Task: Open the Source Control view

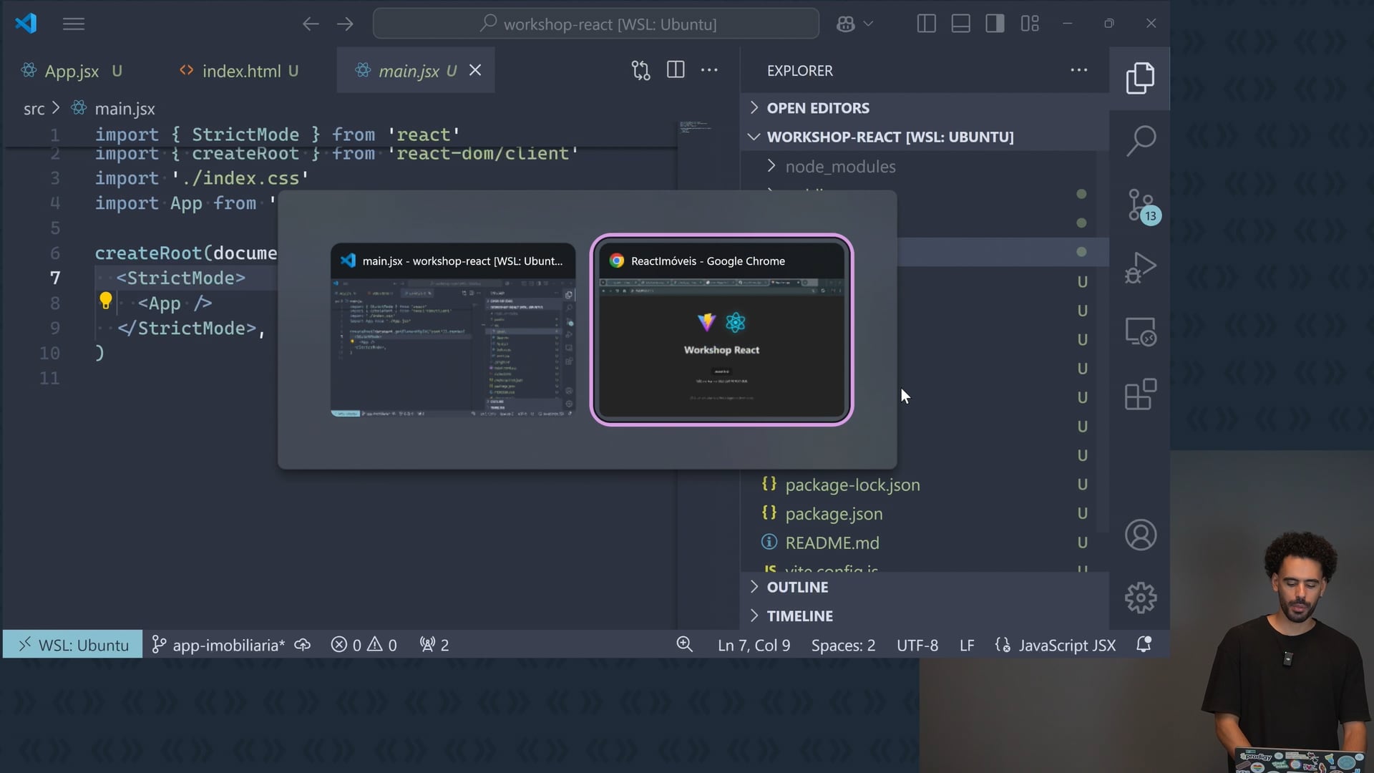Action: coord(1140,205)
